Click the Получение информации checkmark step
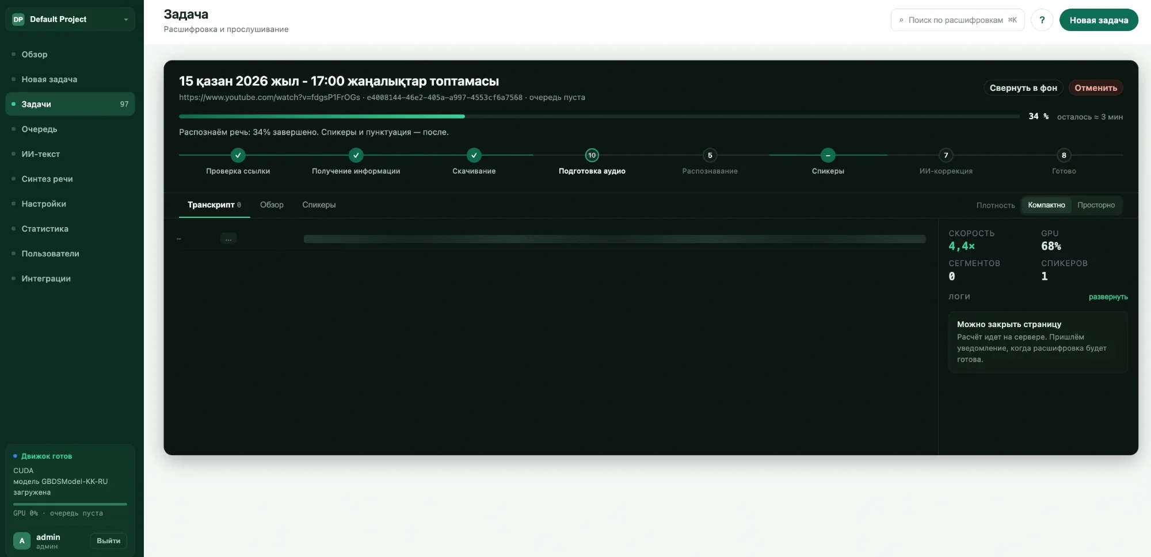 [x=356, y=155]
